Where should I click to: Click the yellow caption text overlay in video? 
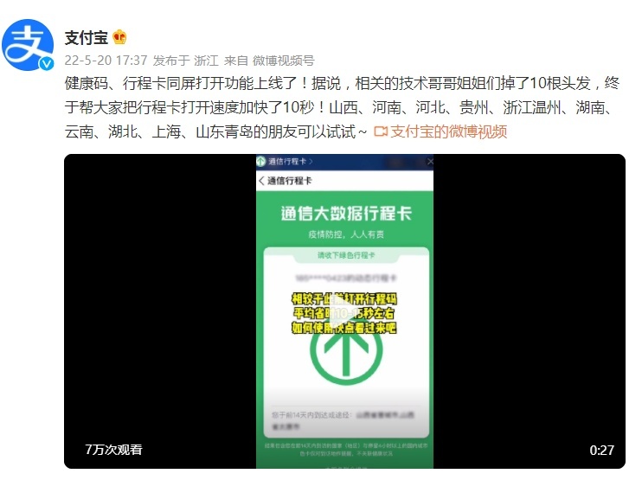344,313
